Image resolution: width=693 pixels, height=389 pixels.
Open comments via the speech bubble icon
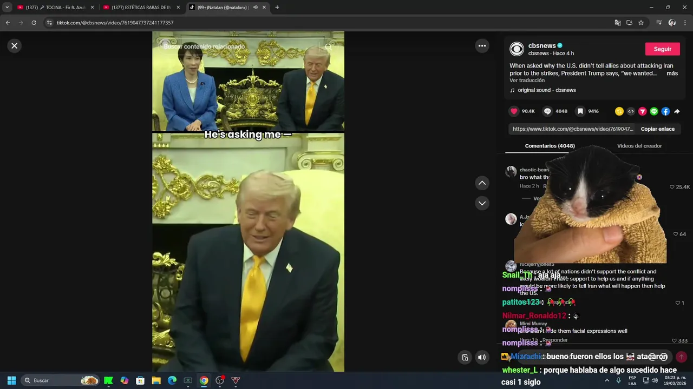point(547,111)
